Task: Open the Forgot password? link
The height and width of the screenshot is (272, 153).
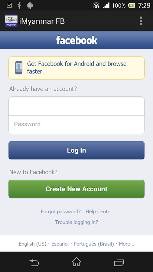Action: coord(61,212)
